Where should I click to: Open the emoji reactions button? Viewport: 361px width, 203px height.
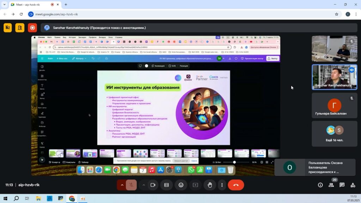pos(181,185)
